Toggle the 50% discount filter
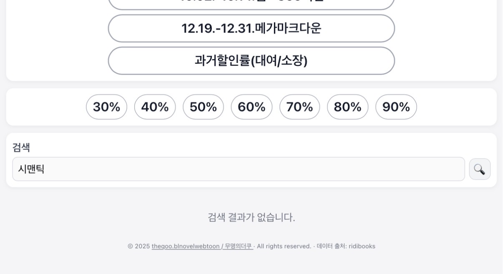This screenshot has width=503, height=274. pyautogui.click(x=203, y=107)
